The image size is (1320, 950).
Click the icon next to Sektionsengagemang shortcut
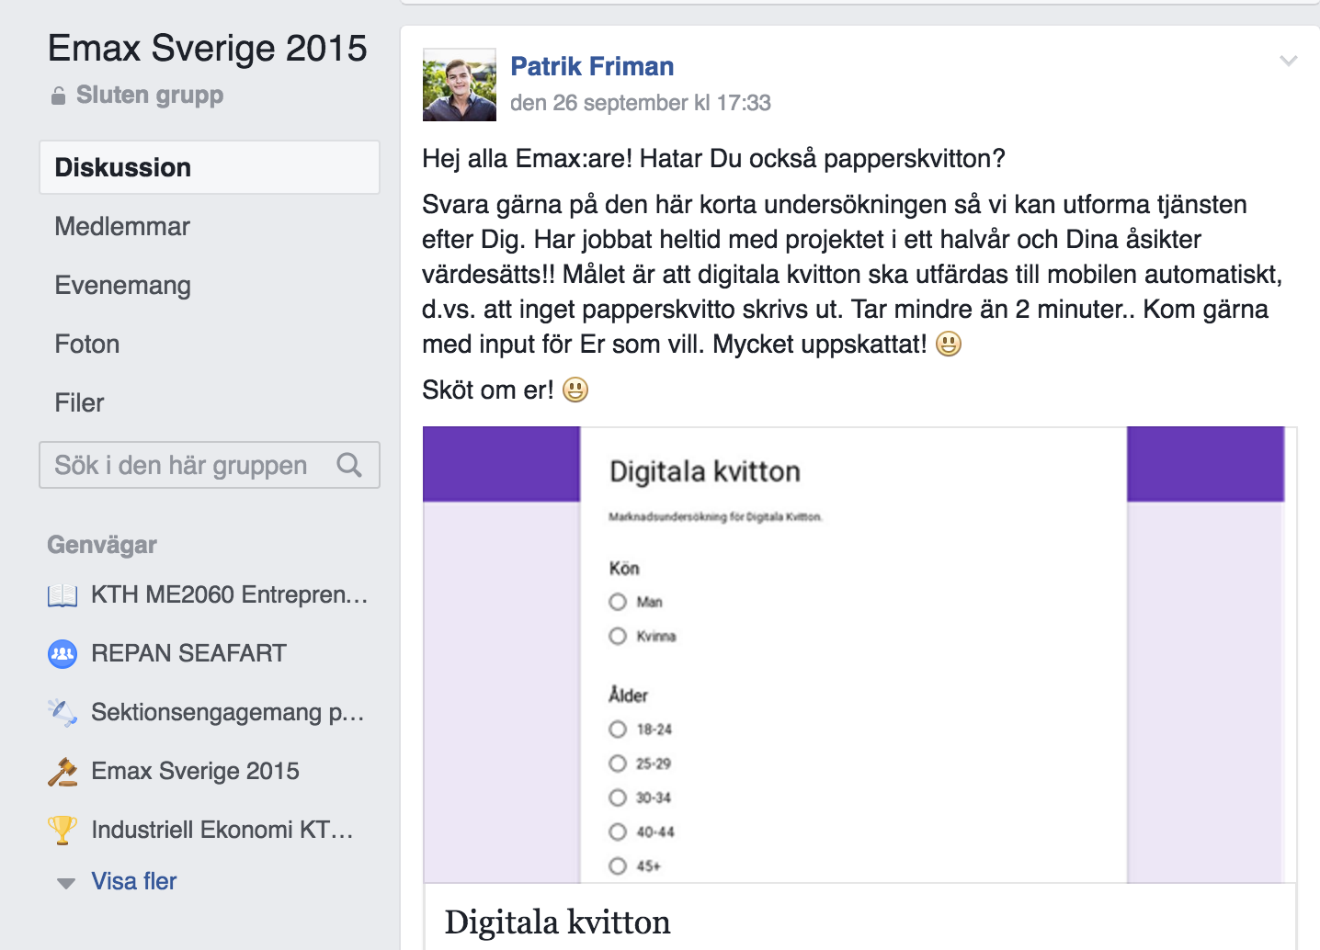(63, 712)
